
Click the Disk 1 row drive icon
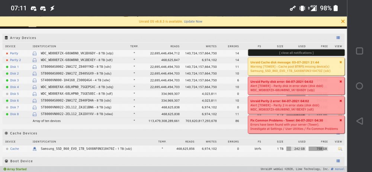coord(35,67)
